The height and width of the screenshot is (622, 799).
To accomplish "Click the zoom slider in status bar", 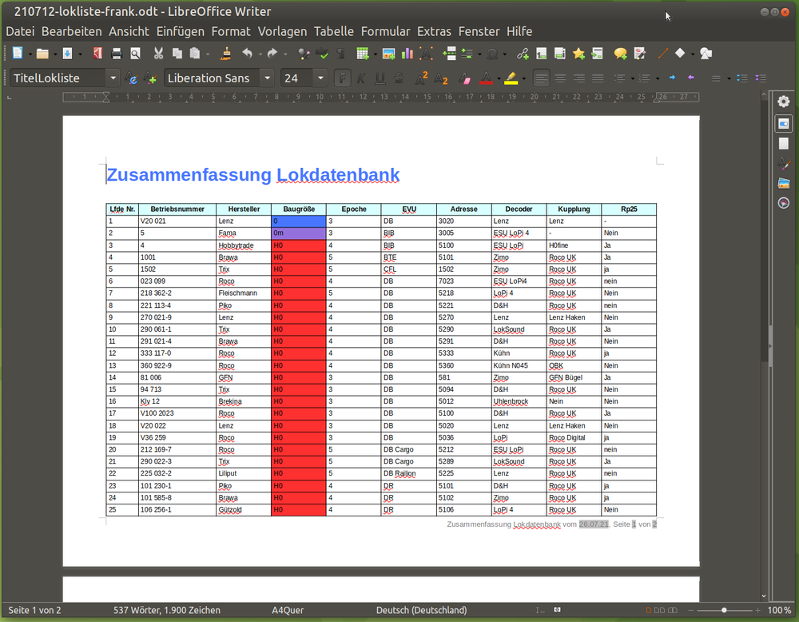I will pyautogui.click(x=724, y=610).
